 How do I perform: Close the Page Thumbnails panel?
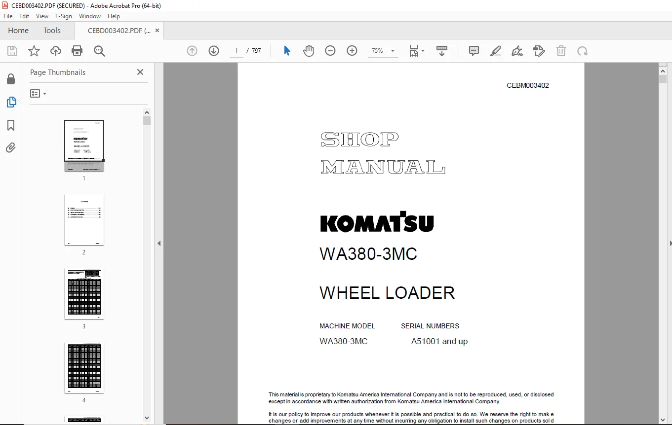140,72
